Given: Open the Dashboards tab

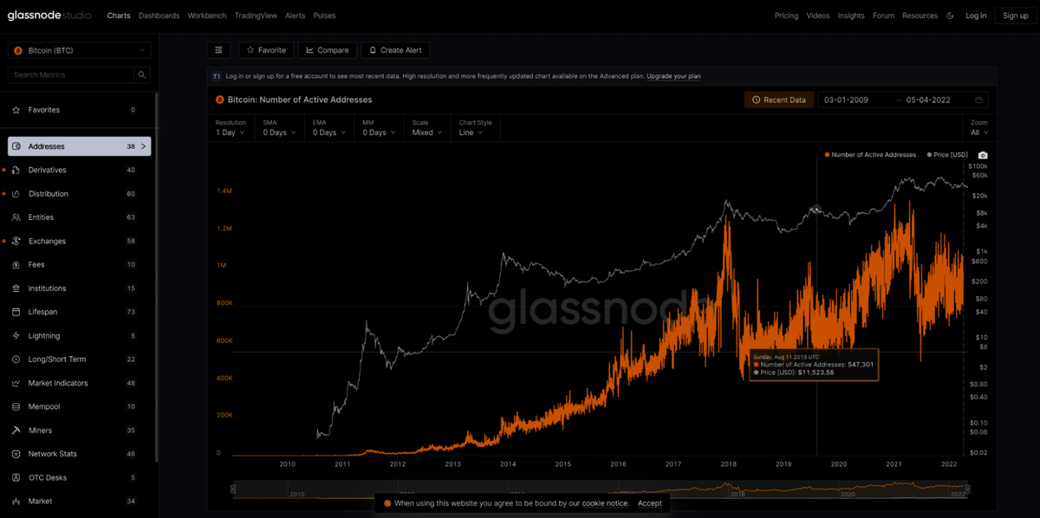Looking at the screenshot, I should click(159, 16).
